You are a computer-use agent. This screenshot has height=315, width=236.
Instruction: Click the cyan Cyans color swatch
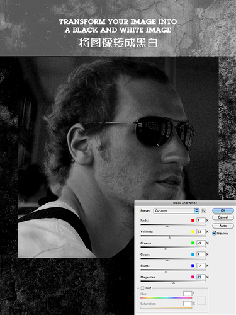click(193, 255)
